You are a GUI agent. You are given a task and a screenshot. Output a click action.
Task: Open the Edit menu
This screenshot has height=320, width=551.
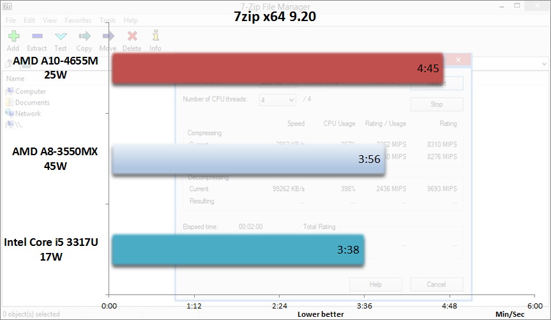[29, 20]
